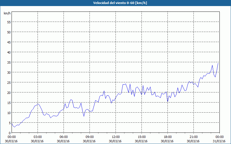Click the final data point at chart's end
This screenshot has width=231, height=144.
click(218, 63)
